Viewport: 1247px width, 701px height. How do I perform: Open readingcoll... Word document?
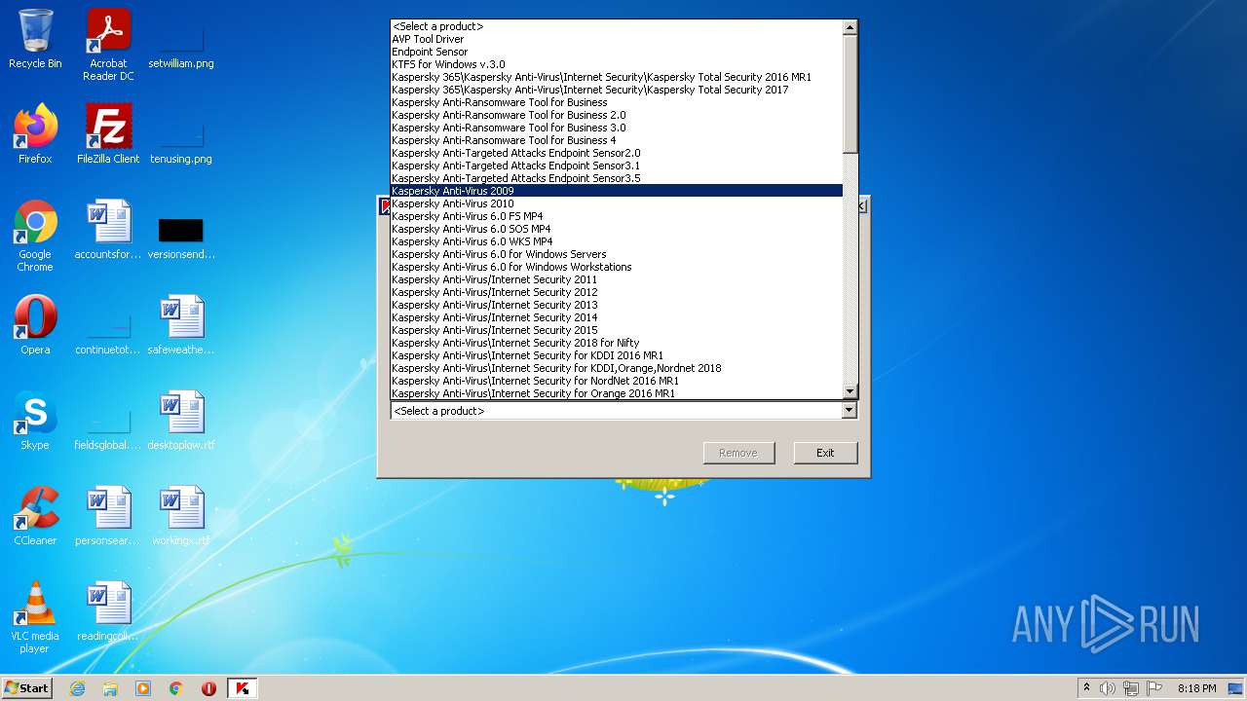pyautogui.click(x=108, y=611)
